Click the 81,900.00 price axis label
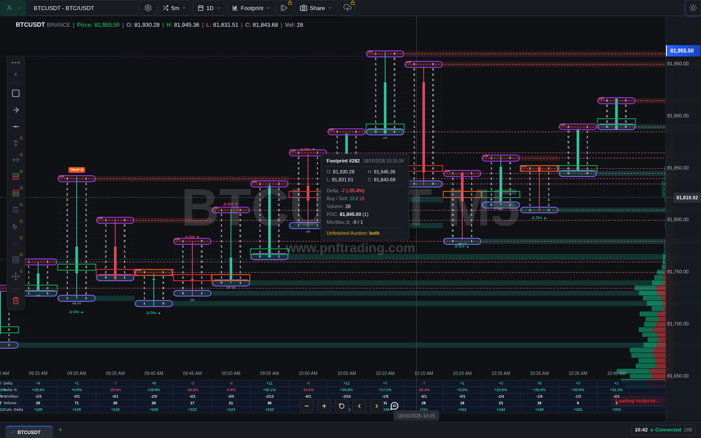Viewport: 701px width, 438px height. point(678,116)
